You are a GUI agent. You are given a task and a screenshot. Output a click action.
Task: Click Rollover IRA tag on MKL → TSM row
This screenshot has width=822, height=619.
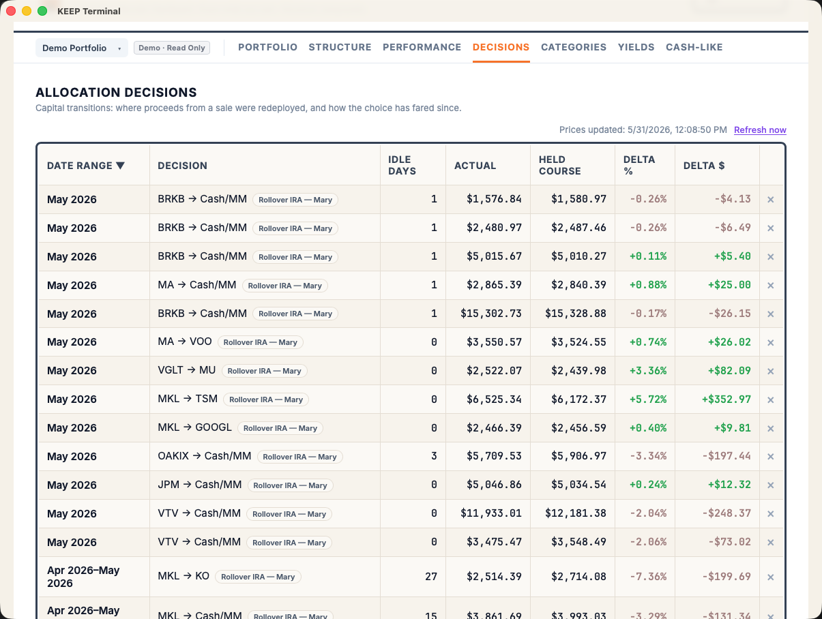[x=266, y=399]
